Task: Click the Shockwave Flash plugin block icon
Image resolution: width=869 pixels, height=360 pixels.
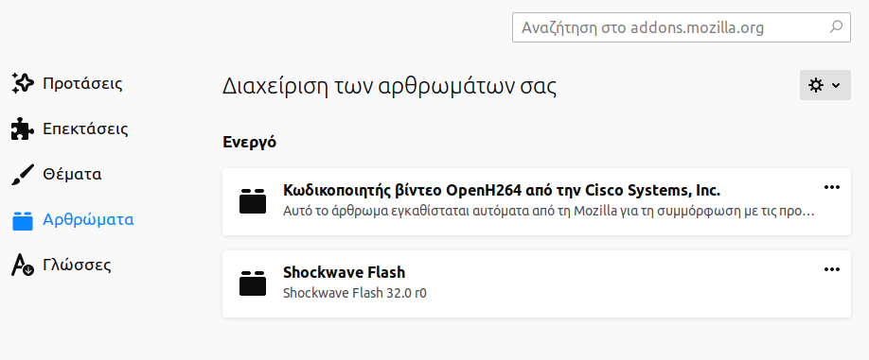Action: (x=253, y=283)
